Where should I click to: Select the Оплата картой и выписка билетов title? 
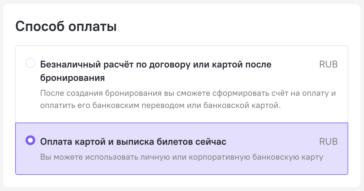click(133, 141)
